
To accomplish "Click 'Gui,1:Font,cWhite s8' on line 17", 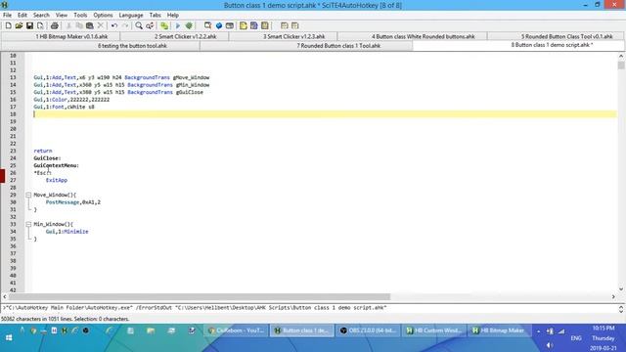I will (64, 107).
